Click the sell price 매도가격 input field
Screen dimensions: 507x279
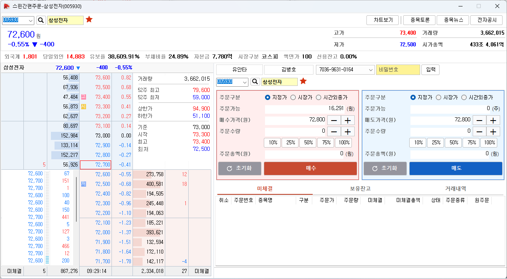click(x=441, y=120)
